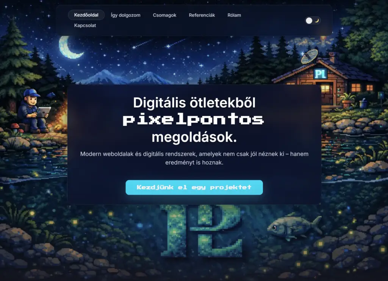The height and width of the screenshot is (281, 388).
Task: Click the pixel character holding a tablet
Action: click(34, 111)
